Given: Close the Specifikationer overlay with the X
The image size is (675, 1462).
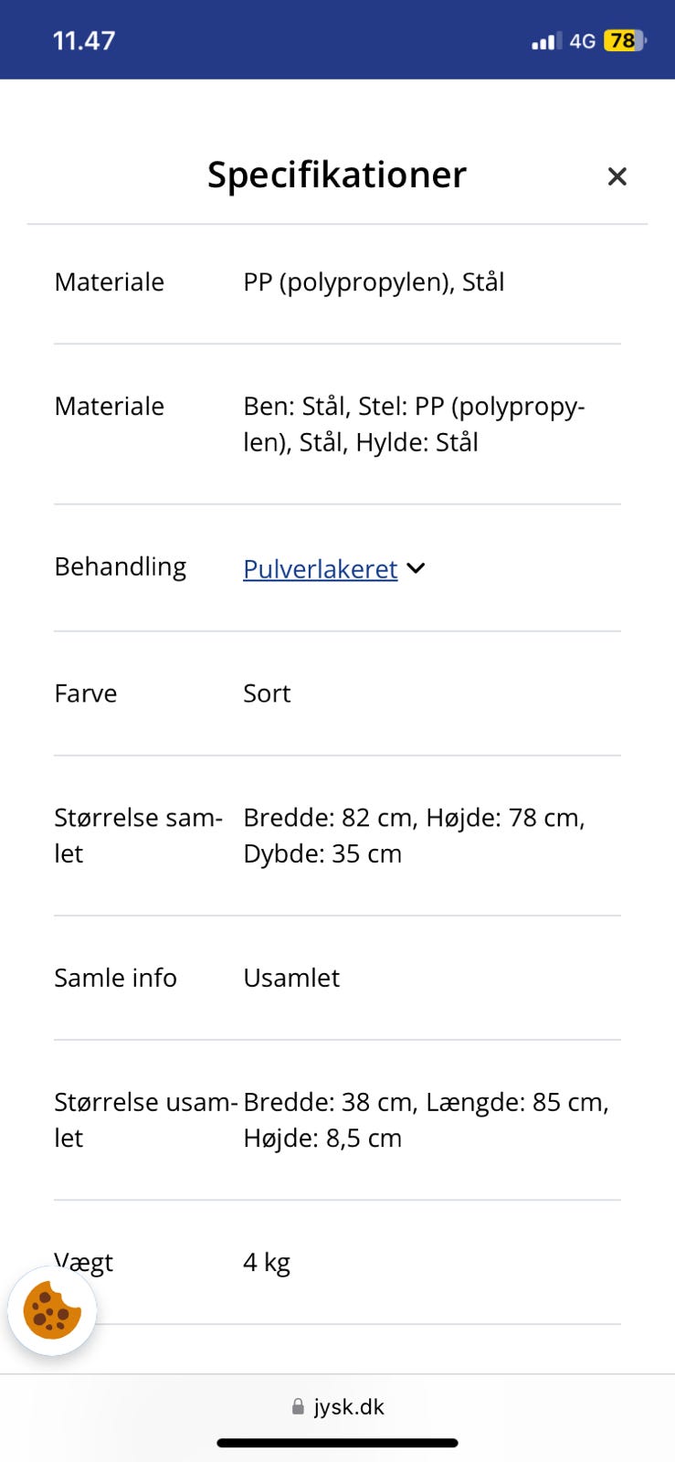Looking at the screenshot, I should (x=617, y=175).
